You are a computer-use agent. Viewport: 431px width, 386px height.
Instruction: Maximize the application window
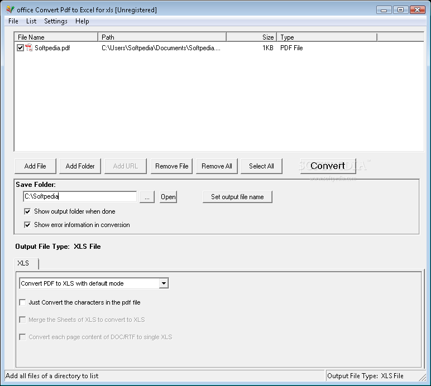(x=400, y=10)
